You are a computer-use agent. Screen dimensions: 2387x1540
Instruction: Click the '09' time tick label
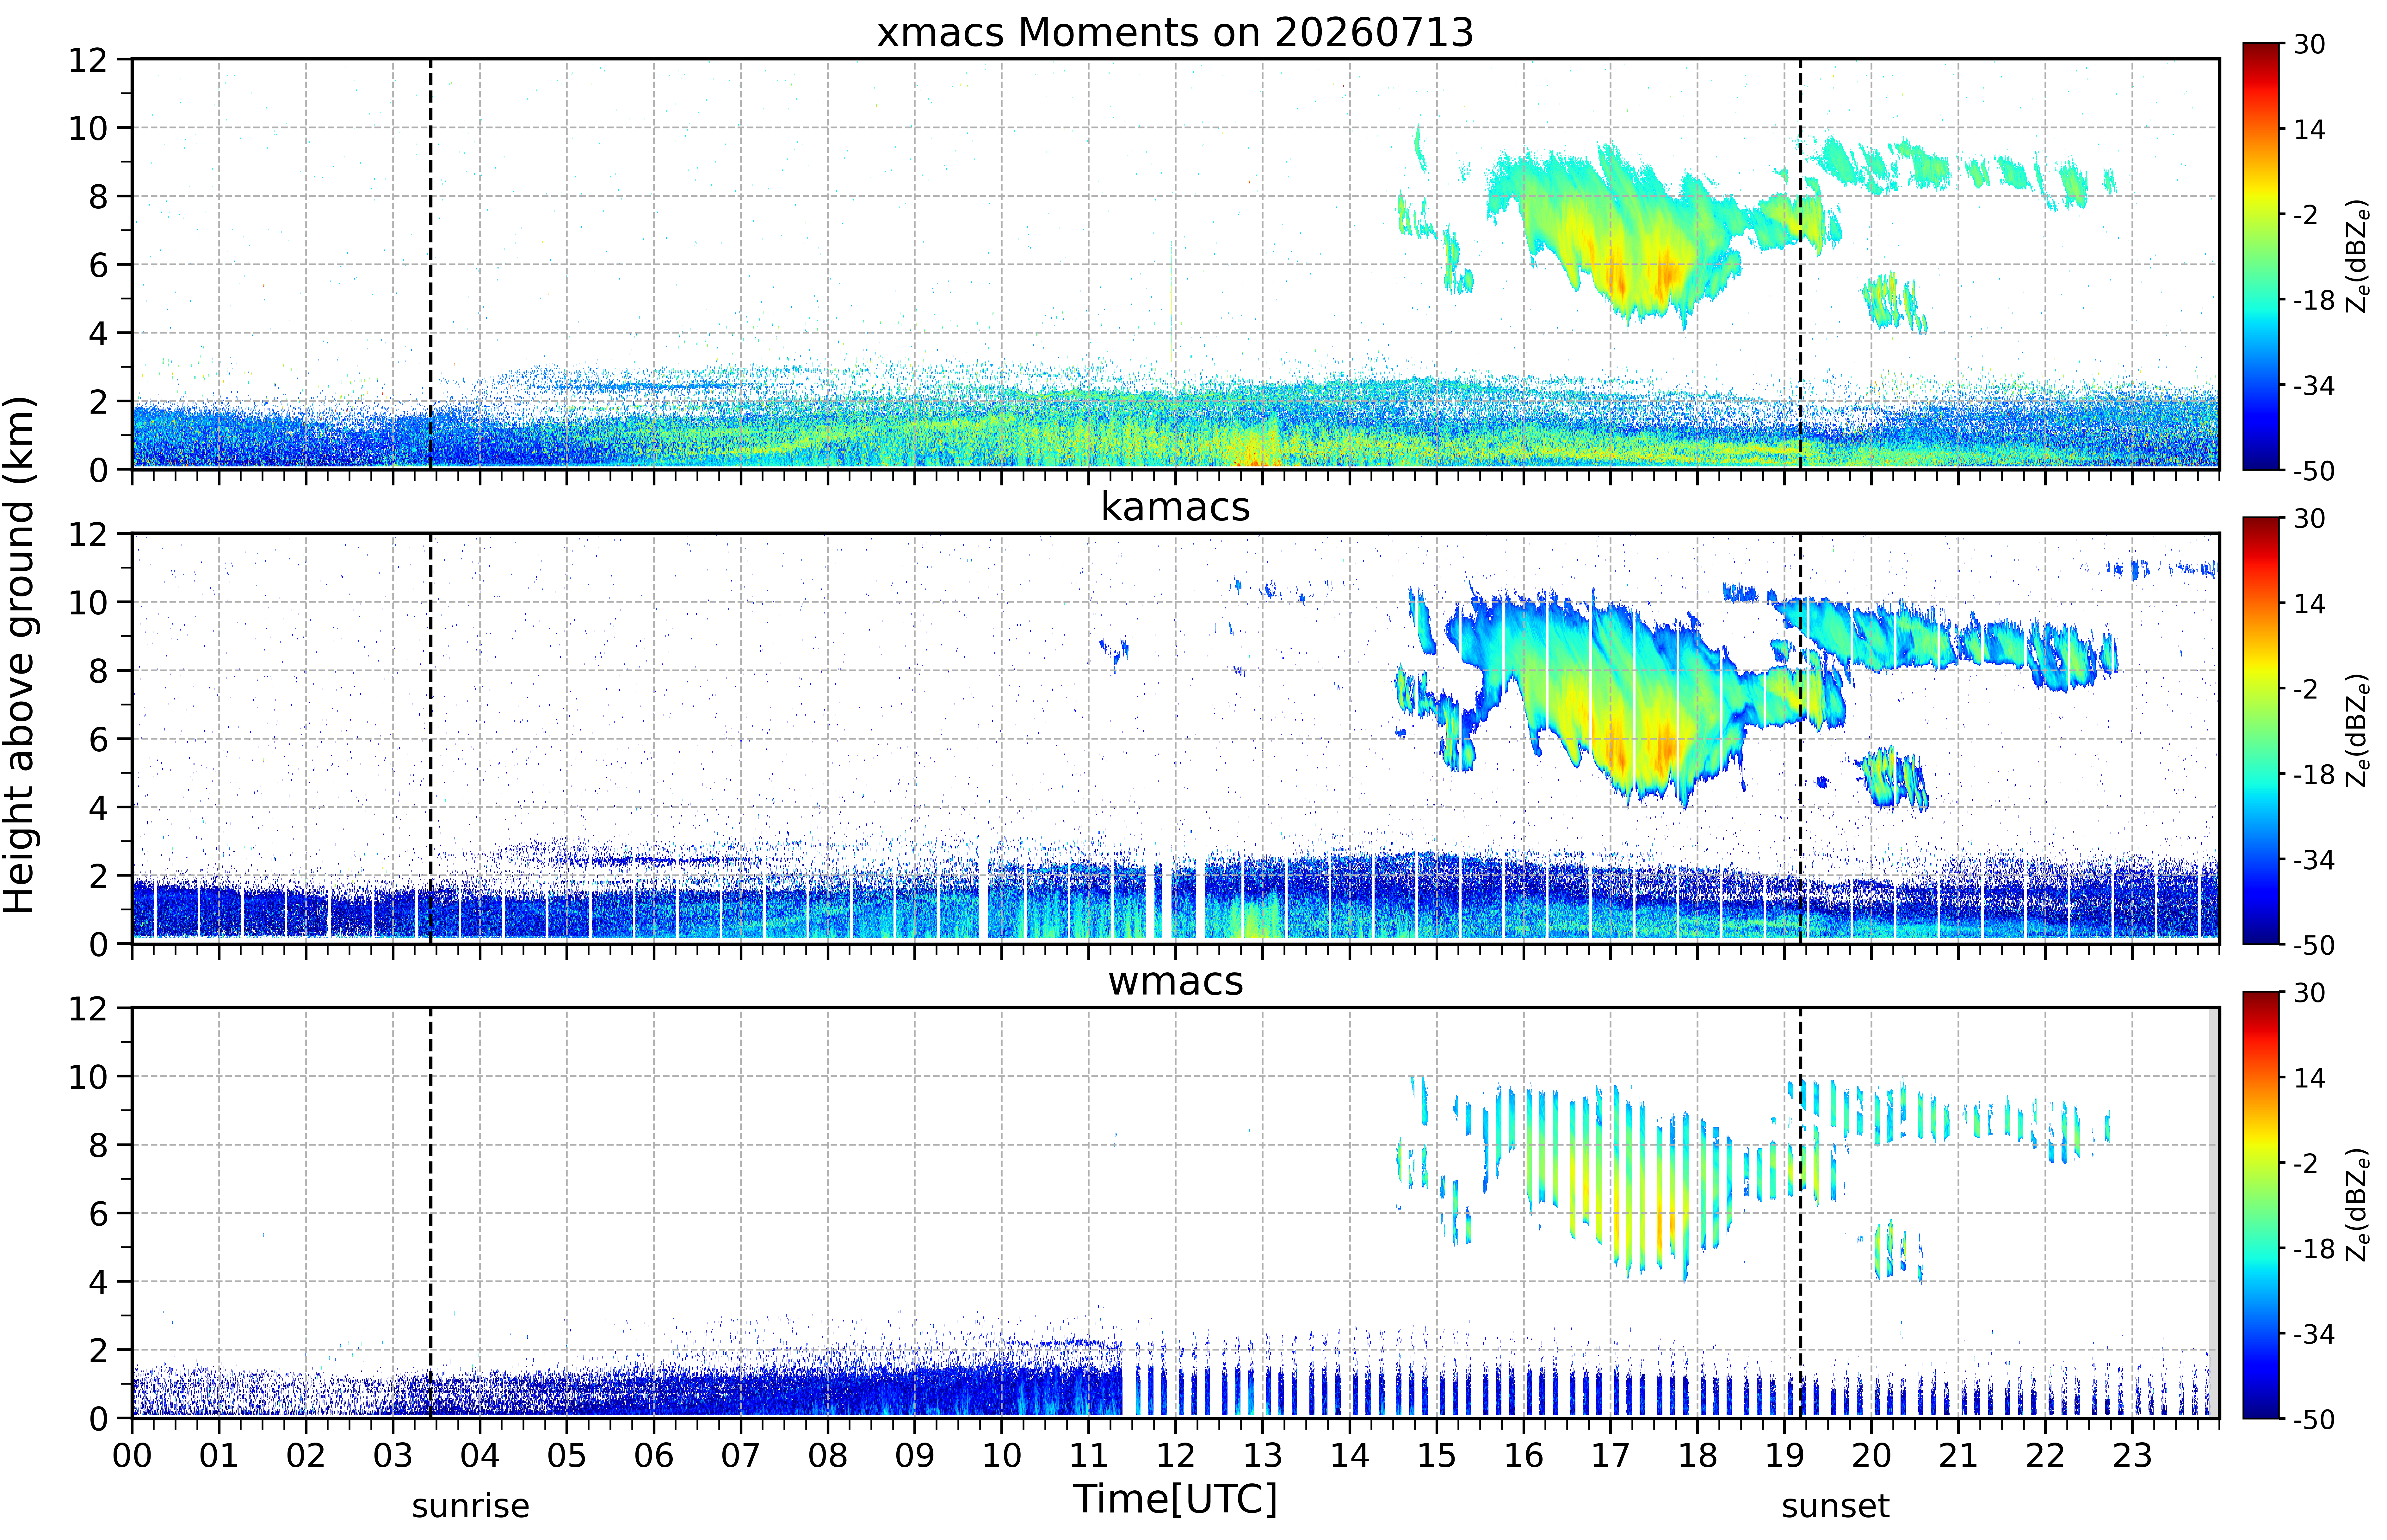click(x=915, y=1456)
